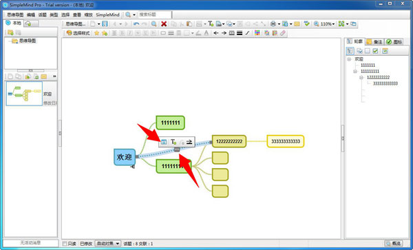Select 333333333333 in the outline panel

pos(385,83)
